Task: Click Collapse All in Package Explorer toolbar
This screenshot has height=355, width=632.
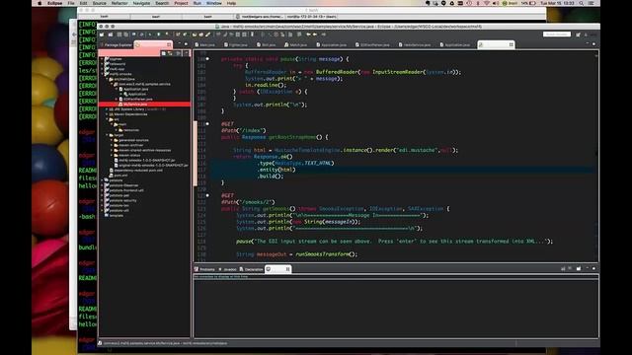Action: tap(163, 53)
